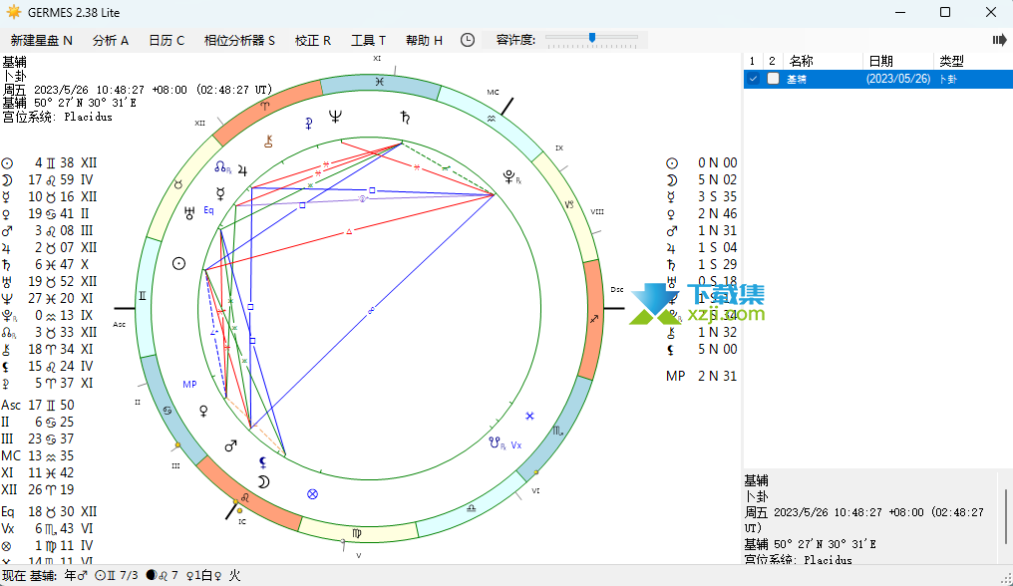This screenshot has height=586, width=1013.
Task: Open the 帮助 H menu
Action: (x=424, y=40)
